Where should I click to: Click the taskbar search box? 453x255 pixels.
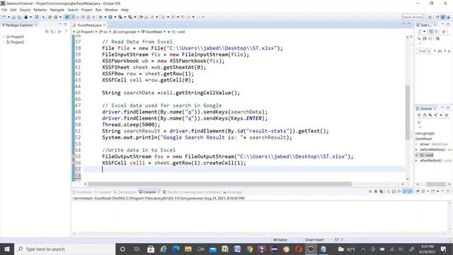click(64, 249)
